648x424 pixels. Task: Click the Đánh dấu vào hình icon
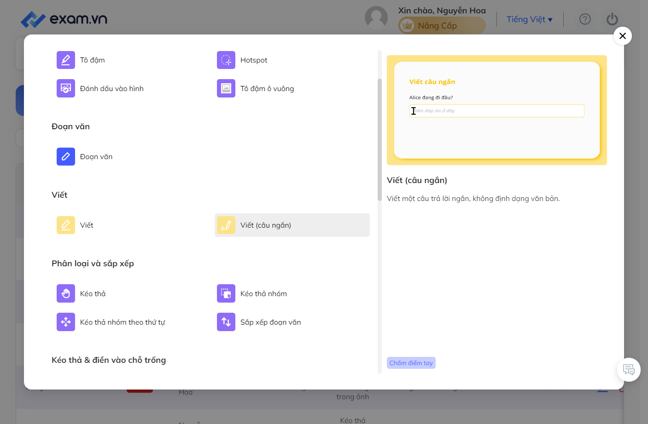pos(66,88)
